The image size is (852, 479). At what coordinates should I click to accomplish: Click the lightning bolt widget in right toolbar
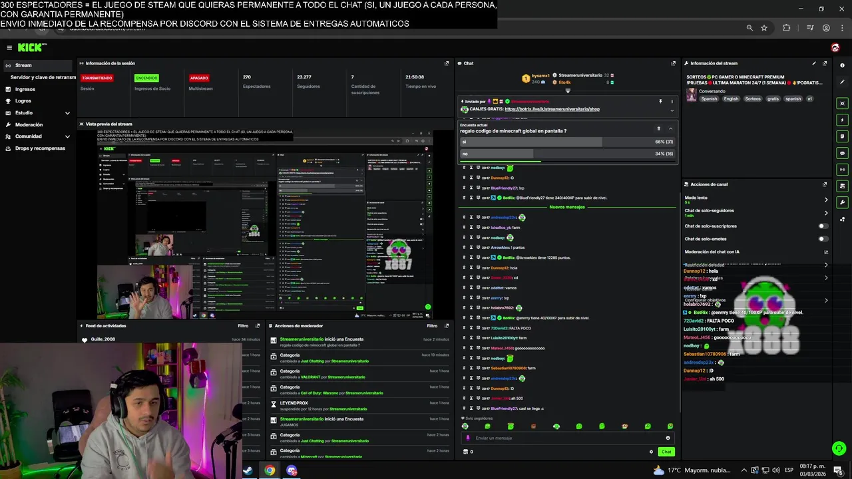tap(843, 120)
